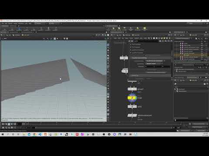Select the yellow highlighted angle node

pyautogui.click(x=132, y=98)
